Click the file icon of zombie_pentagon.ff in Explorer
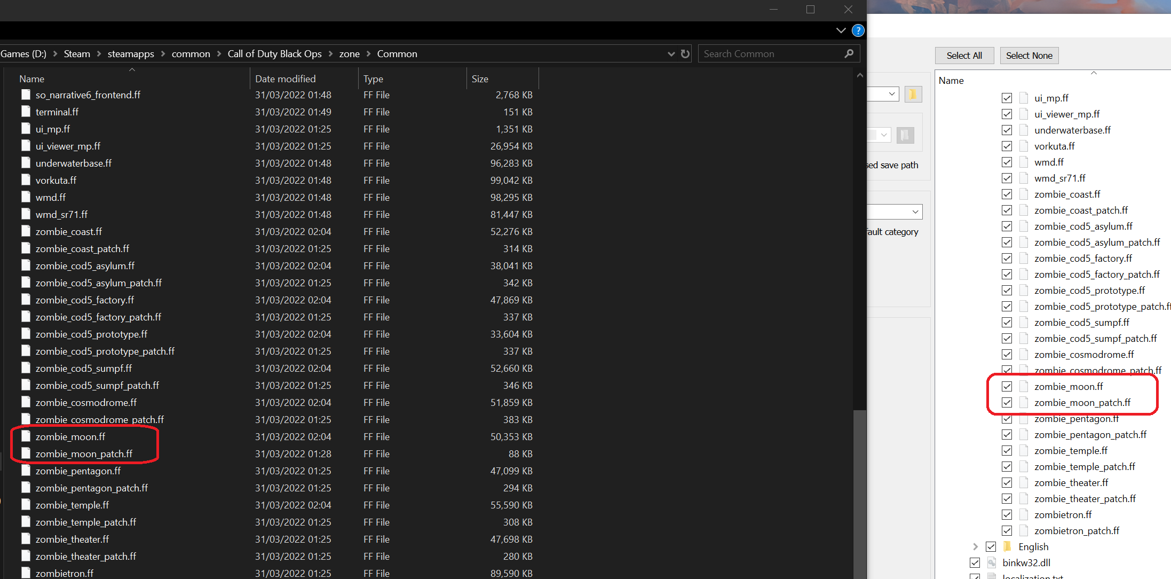Image resolution: width=1171 pixels, height=579 pixels. click(x=26, y=471)
